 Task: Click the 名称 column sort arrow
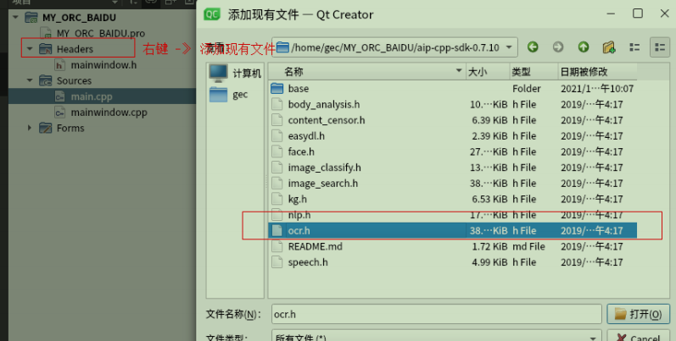pos(459,70)
